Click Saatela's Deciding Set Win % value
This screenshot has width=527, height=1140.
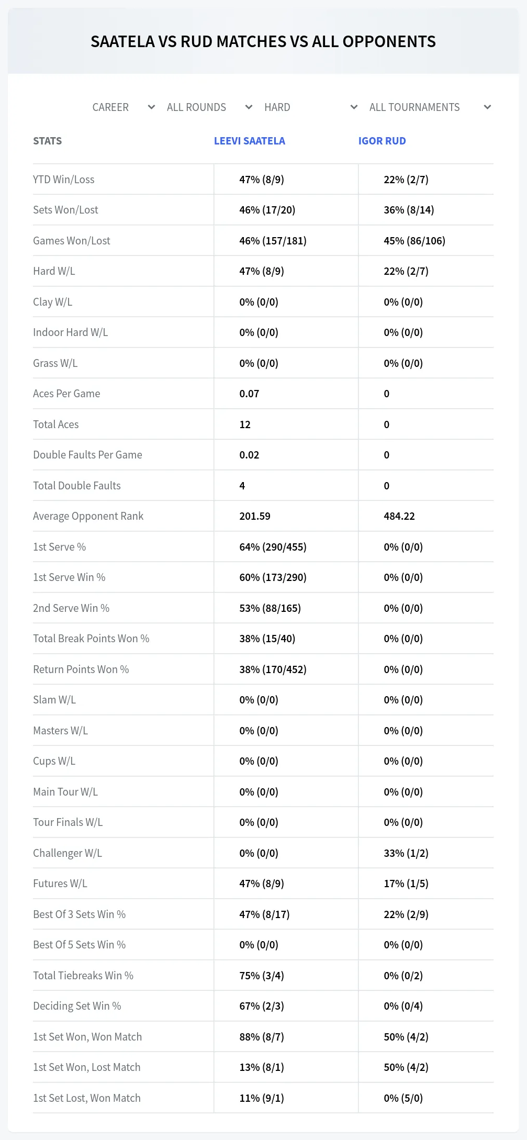click(x=262, y=1006)
